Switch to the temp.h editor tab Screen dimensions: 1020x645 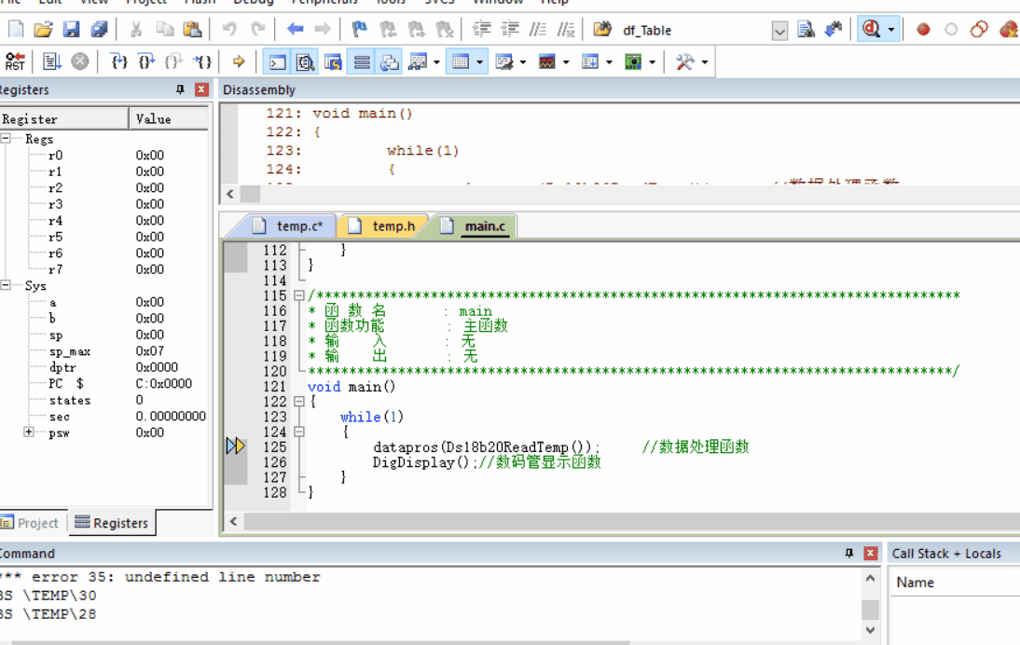point(386,226)
